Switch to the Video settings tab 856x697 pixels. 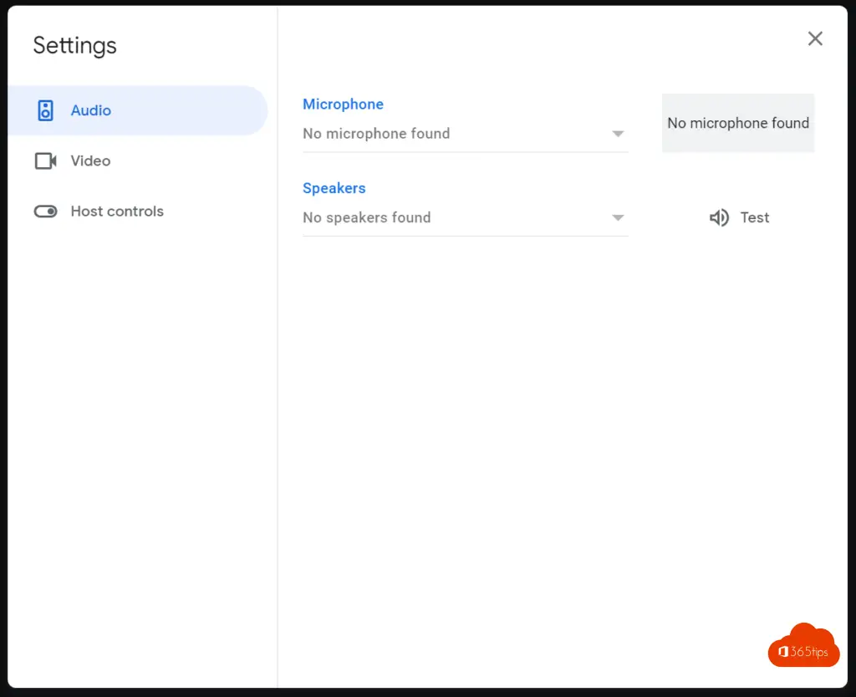pos(138,161)
